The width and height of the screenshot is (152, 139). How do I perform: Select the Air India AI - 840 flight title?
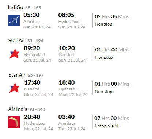point(27,109)
